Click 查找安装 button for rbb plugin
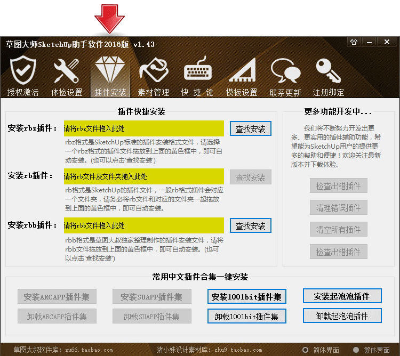Screen dimensions: 400x356 click(250, 225)
